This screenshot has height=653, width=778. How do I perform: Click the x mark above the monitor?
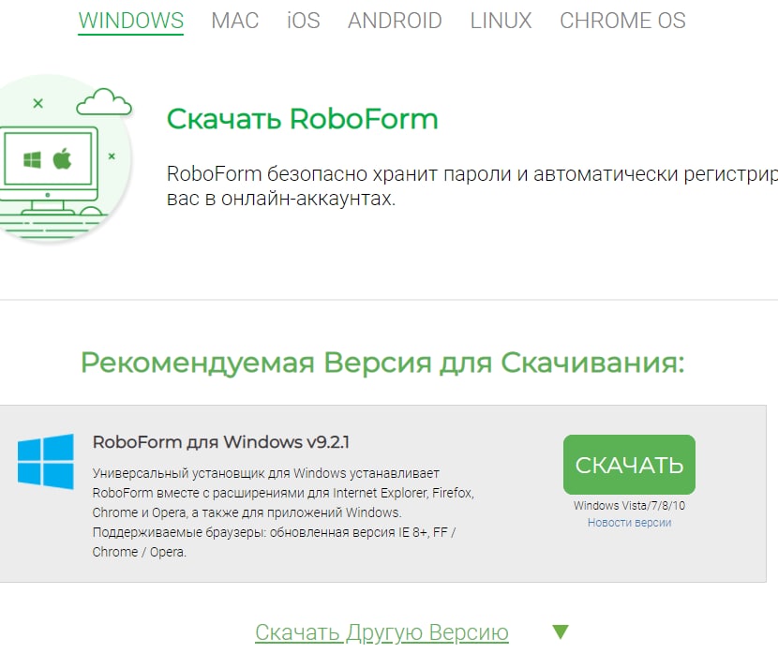[37, 103]
